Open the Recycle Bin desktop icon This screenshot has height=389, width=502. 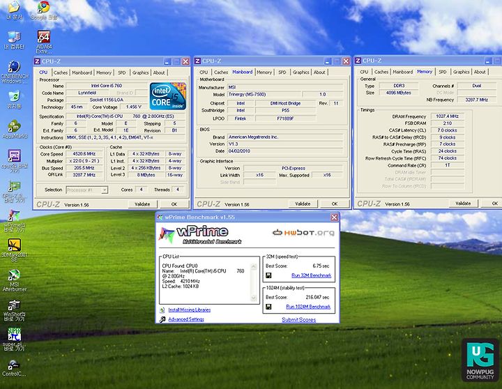(14, 100)
